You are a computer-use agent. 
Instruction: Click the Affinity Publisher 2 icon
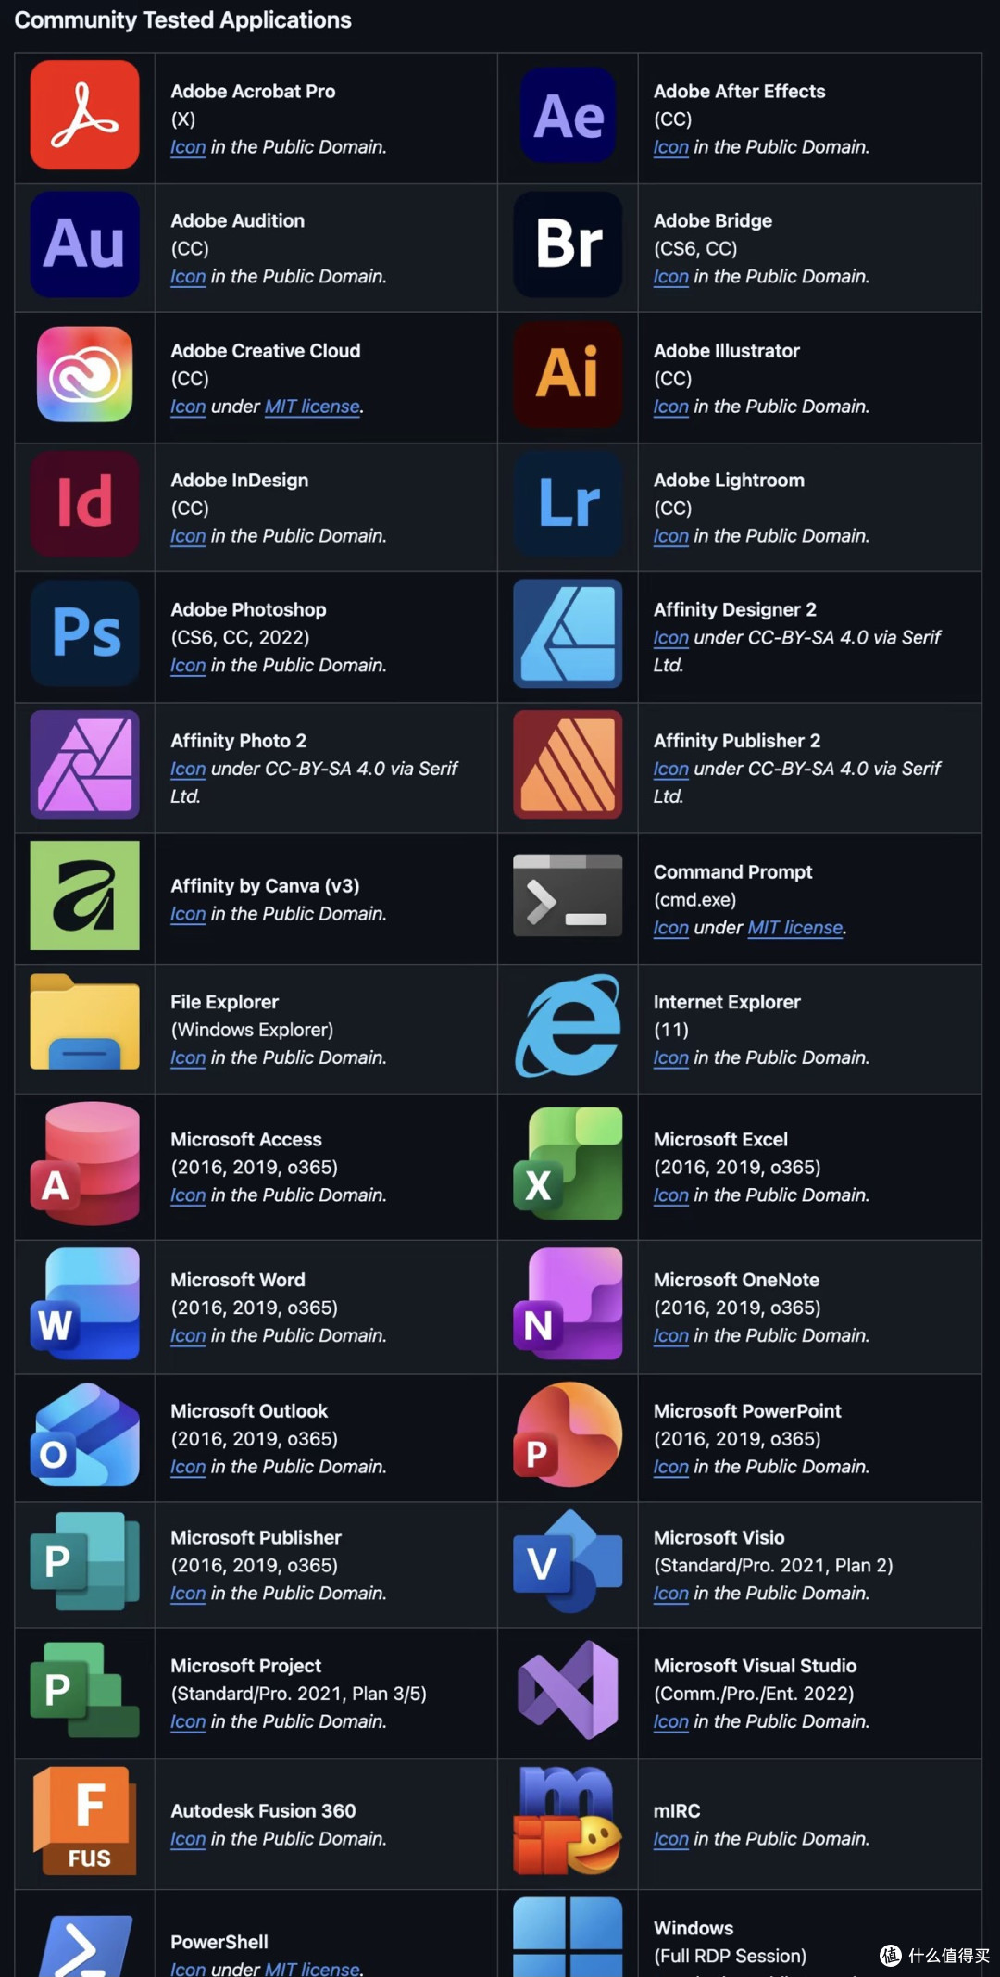click(568, 764)
